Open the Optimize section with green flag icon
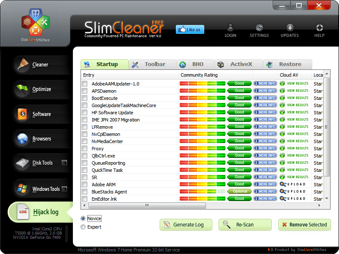This screenshot has height=254, width=339. point(23,89)
